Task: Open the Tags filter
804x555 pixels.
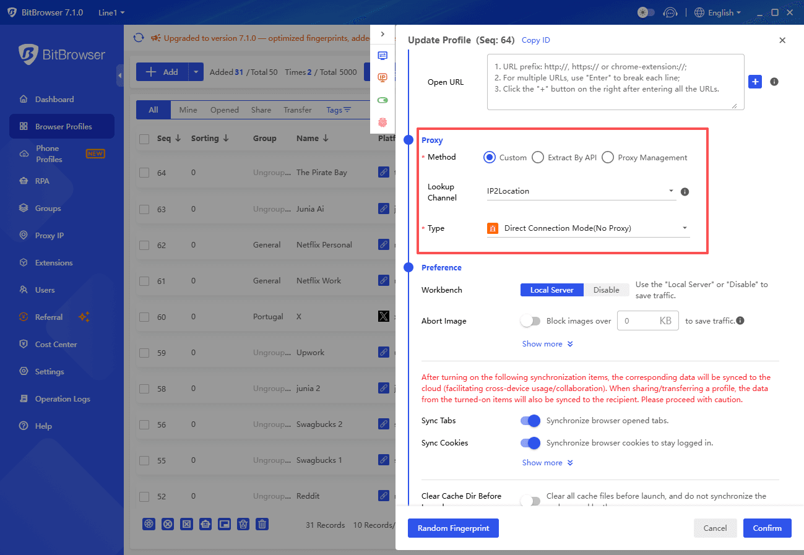Action: tap(339, 110)
